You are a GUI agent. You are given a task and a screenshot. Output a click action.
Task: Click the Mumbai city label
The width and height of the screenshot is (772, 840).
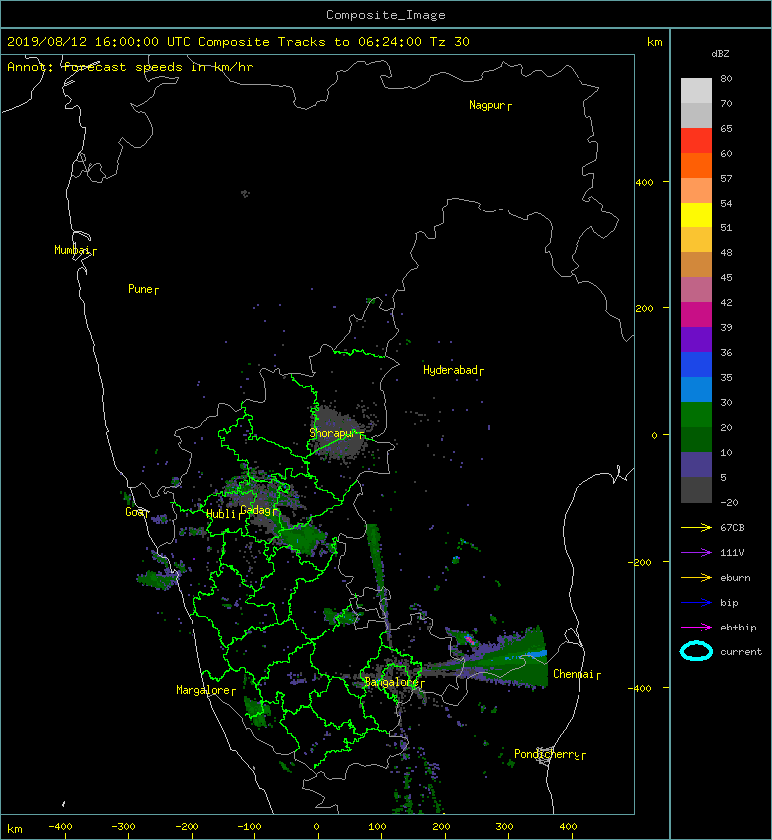coord(75,250)
